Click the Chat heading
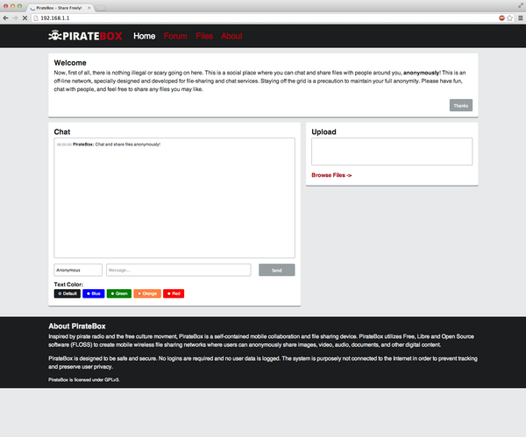 click(x=62, y=131)
